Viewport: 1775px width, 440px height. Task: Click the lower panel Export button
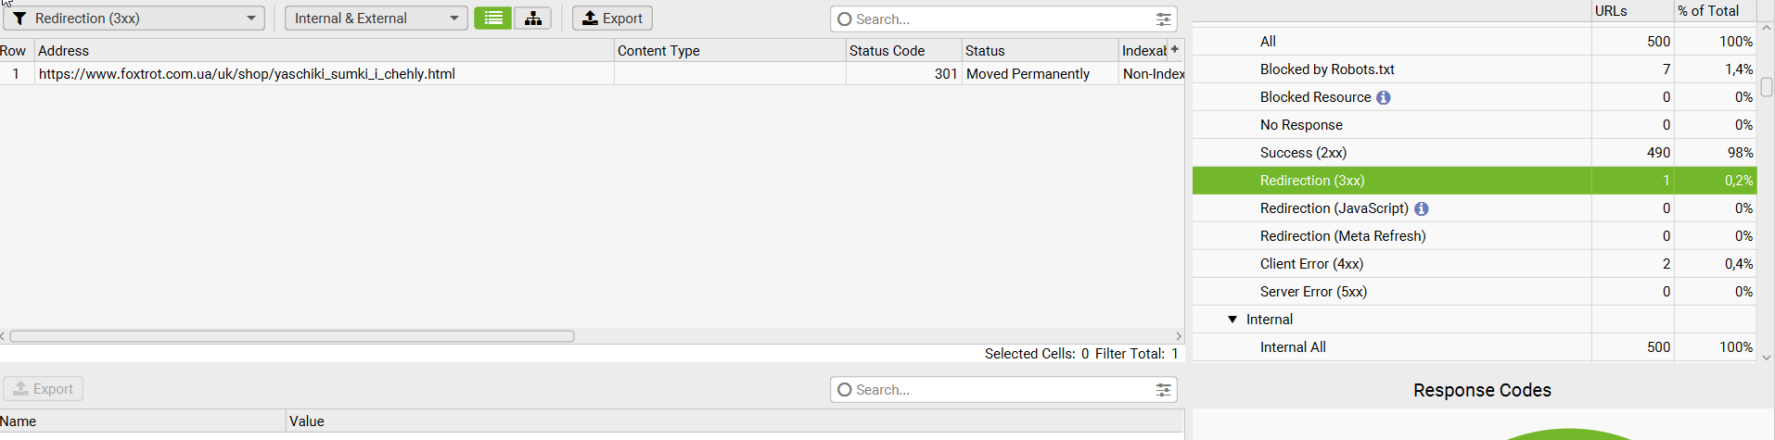point(44,389)
